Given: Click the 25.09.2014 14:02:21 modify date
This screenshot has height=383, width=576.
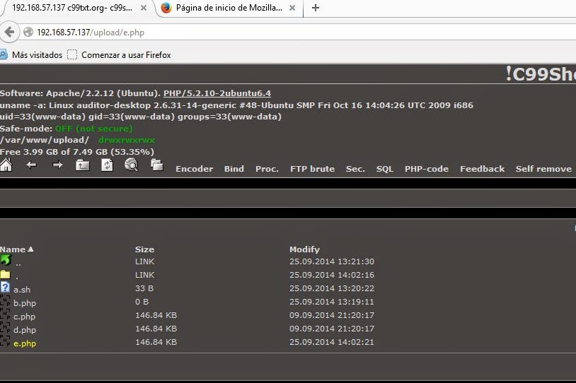Looking at the screenshot, I should click(331, 342).
